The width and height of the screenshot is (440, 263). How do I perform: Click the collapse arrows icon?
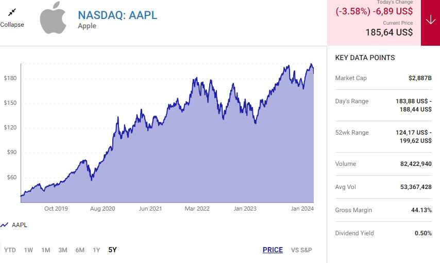coord(12,12)
